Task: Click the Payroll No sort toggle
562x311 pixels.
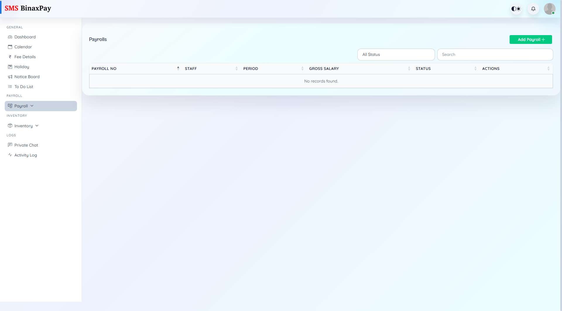Action: click(x=178, y=68)
